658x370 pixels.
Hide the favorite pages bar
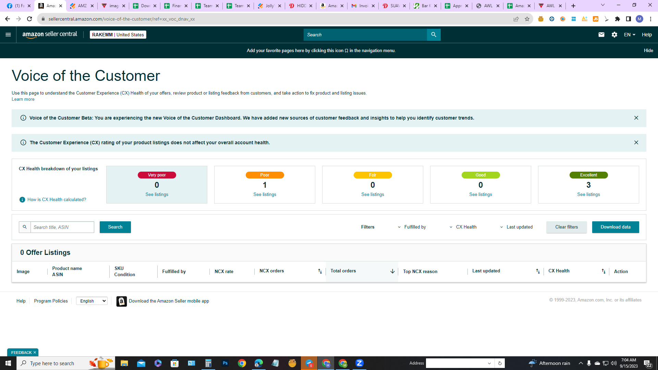[x=648, y=50]
